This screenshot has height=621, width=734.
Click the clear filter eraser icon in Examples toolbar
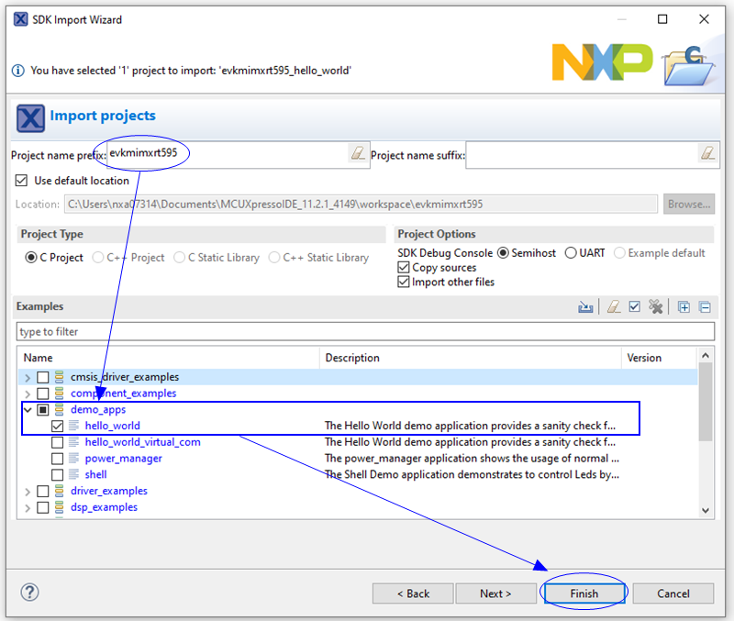pos(614,307)
